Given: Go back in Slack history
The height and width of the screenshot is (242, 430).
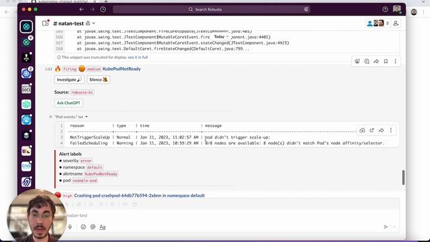Looking at the screenshot, I should coord(81,9).
